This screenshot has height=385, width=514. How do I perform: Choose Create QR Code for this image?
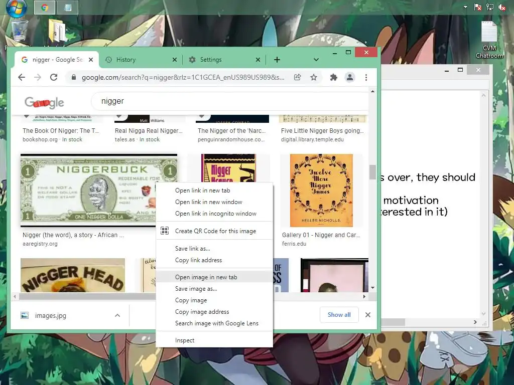click(x=214, y=231)
